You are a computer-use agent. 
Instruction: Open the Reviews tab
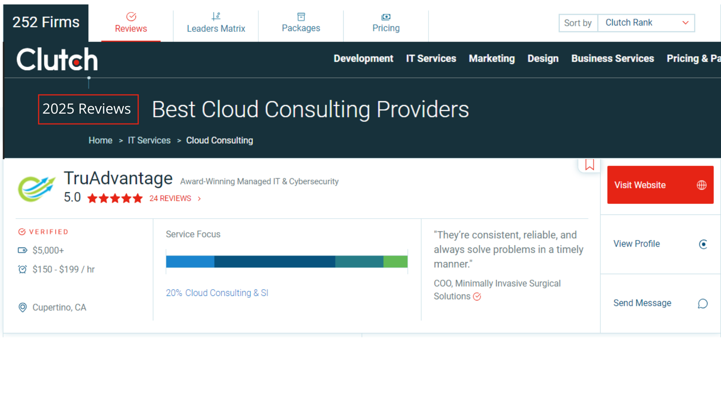pos(131,23)
